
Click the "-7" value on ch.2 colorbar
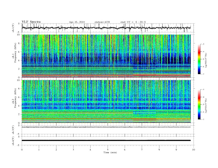tap(203, 119)
